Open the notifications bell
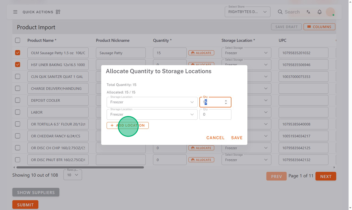The width and height of the screenshot is (352, 210). tap(319, 12)
